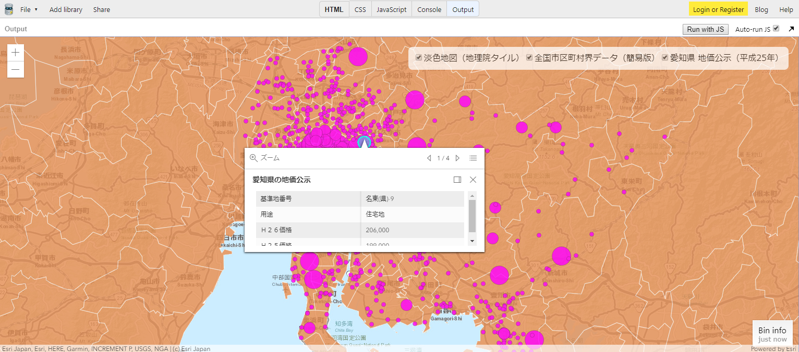The height and width of the screenshot is (352, 799).
Task: Go to next popup feature arrow
Action: tap(457, 158)
